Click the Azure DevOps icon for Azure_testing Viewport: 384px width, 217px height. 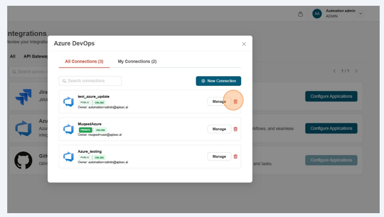pyautogui.click(x=68, y=157)
